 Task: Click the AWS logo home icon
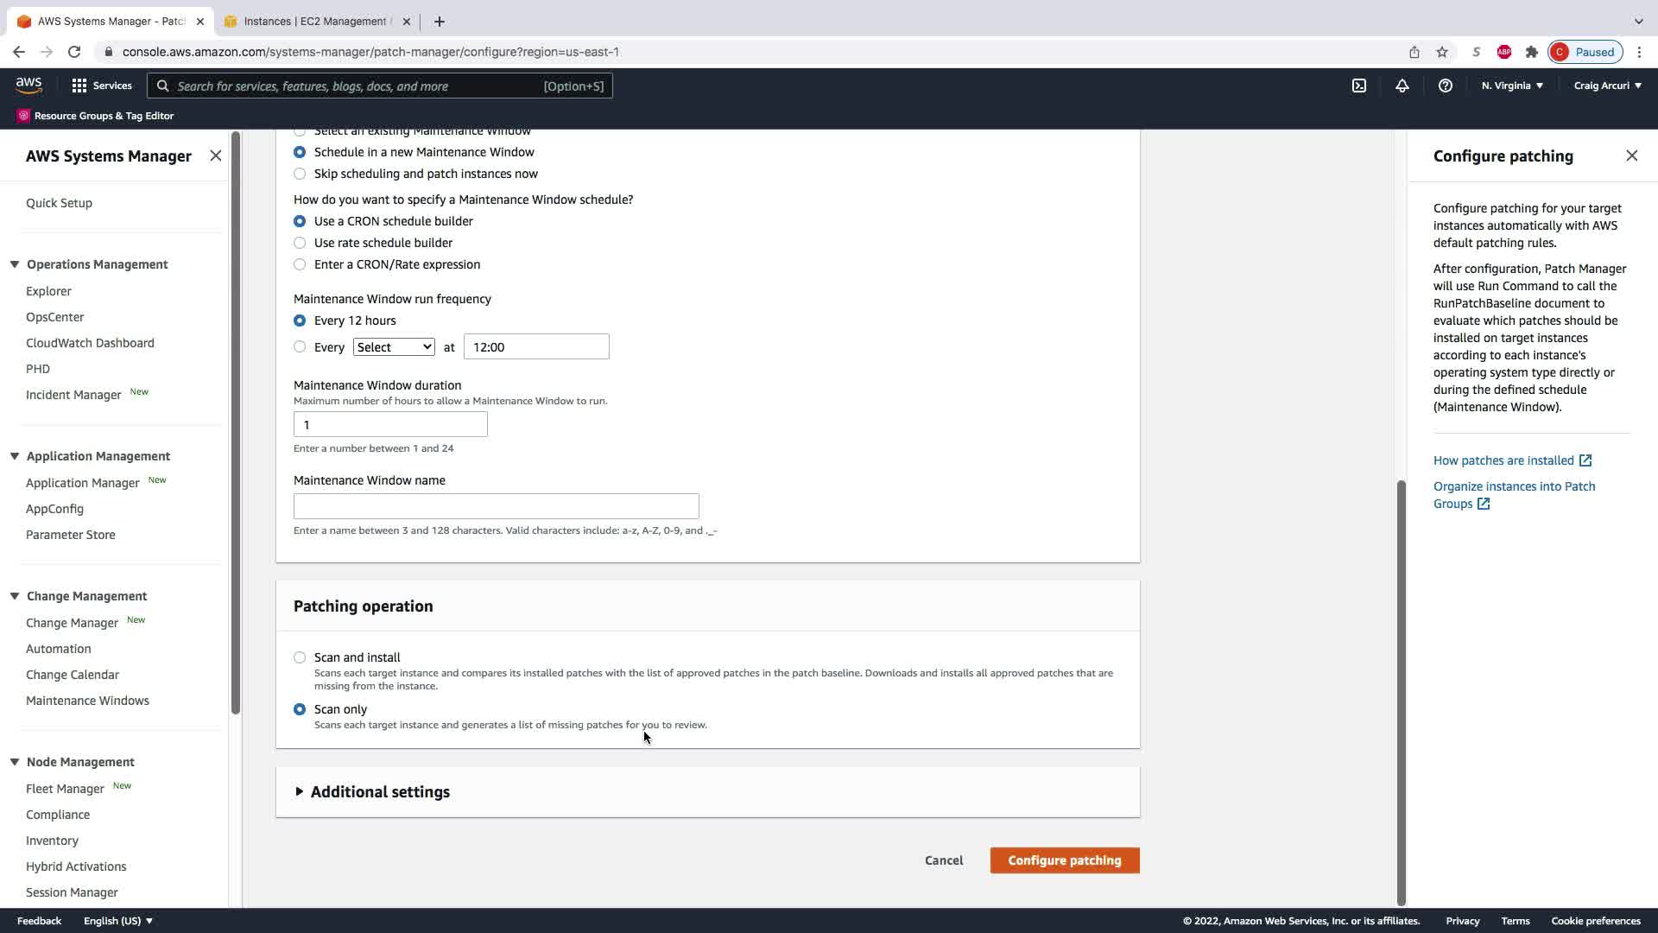point(28,85)
